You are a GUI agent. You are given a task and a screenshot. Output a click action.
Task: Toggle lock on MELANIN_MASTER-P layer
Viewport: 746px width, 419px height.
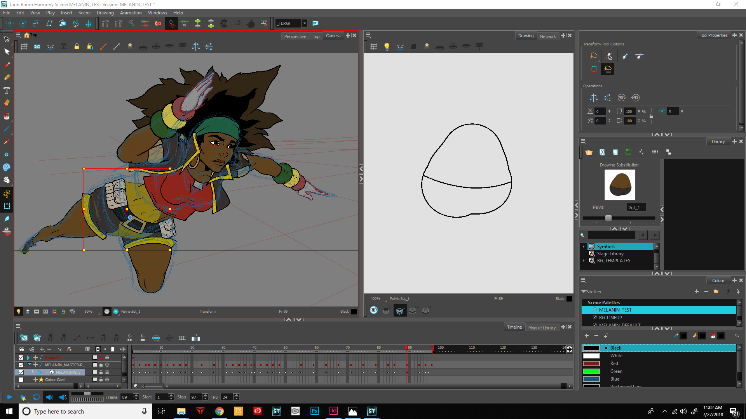click(x=101, y=365)
